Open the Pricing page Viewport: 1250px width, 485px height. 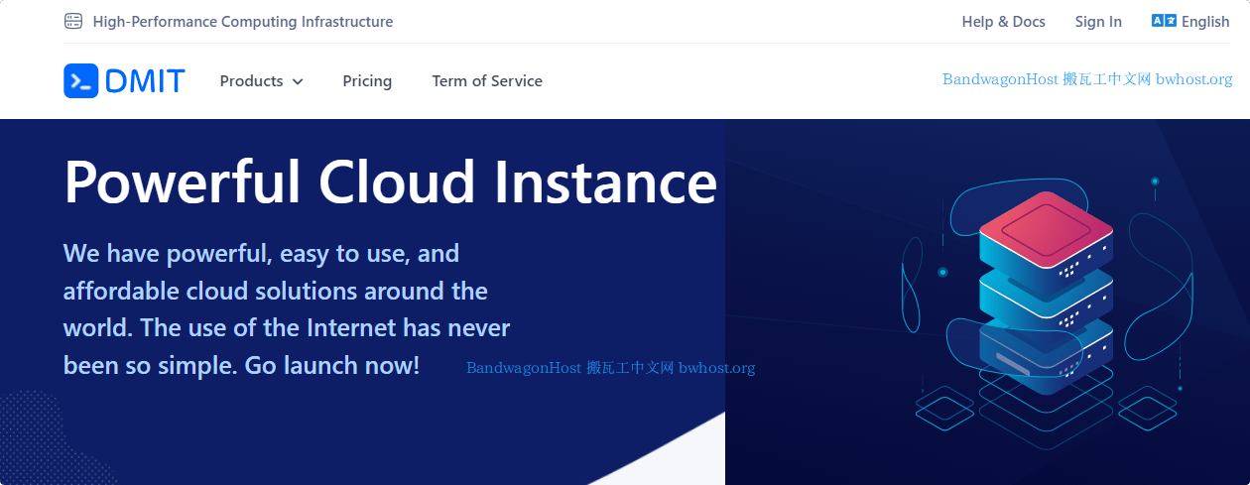click(367, 81)
